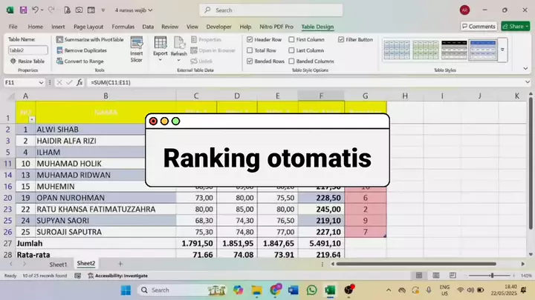Click the Insert Function fx icon

click(x=79, y=82)
